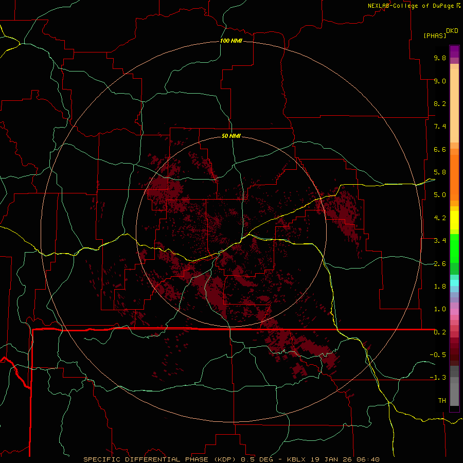Click the -0.5 value on the color scale
The width and height of the screenshot is (463, 463).
click(438, 355)
